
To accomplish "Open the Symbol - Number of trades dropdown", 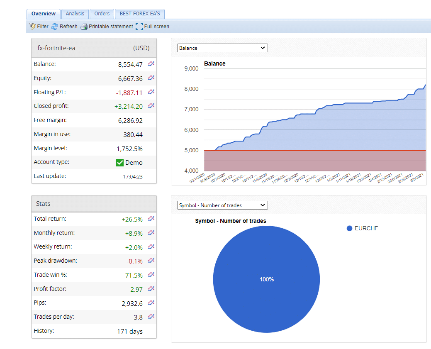I will pyautogui.click(x=222, y=205).
